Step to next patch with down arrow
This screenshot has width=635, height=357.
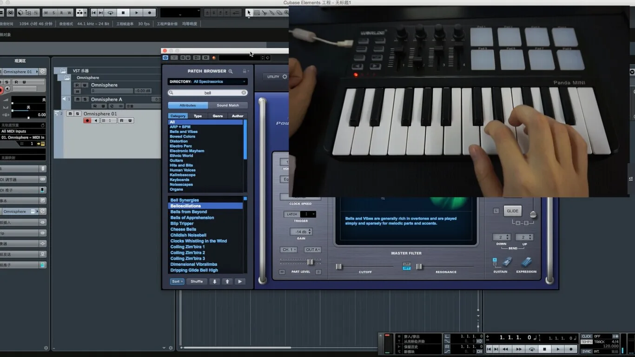coord(214,281)
